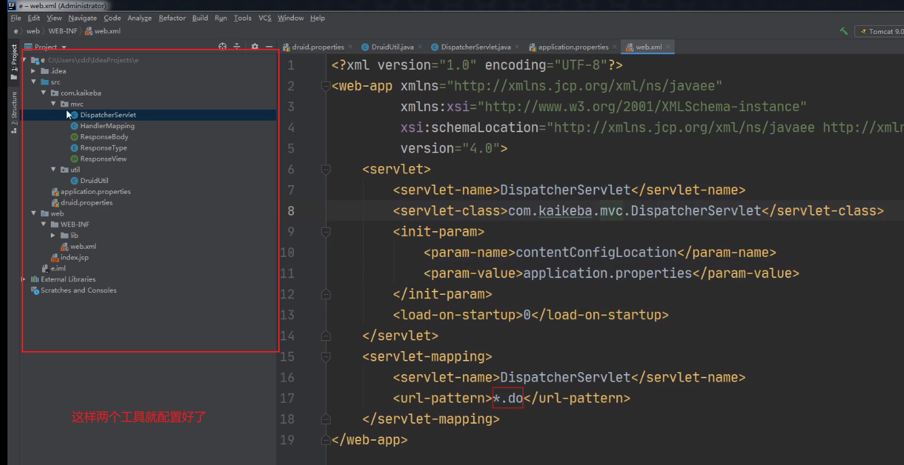Select web.xml file in project tree

pyautogui.click(x=78, y=247)
